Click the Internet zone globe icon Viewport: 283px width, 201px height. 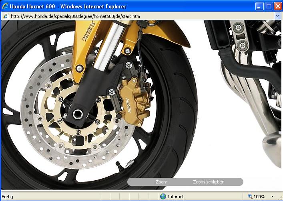click(x=163, y=196)
